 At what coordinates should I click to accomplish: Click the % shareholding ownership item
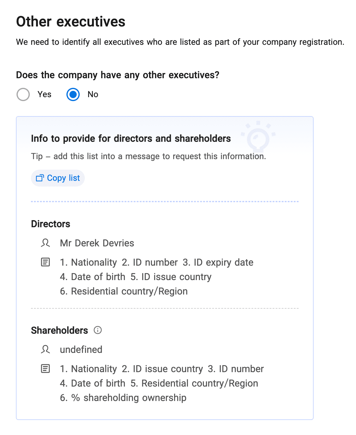pos(123,398)
